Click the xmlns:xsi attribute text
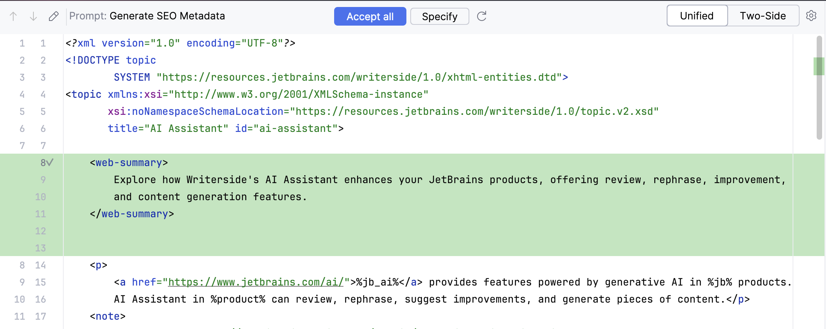826x329 pixels. pyautogui.click(x=268, y=94)
